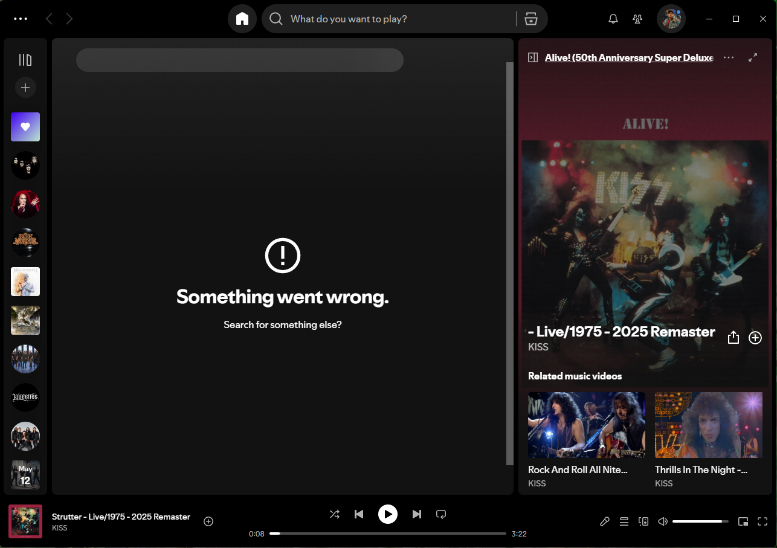Open the Alive! 50th Anniversary album link
Image resolution: width=777 pixels, height=548 pixels.
[629, 57]
